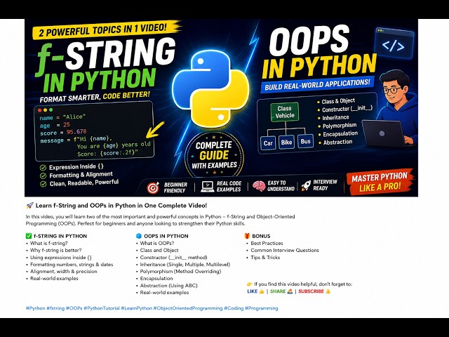The image size is (449, 337).
Task: Open the #LearnPython hashtag
Action: tap(137, 308)
